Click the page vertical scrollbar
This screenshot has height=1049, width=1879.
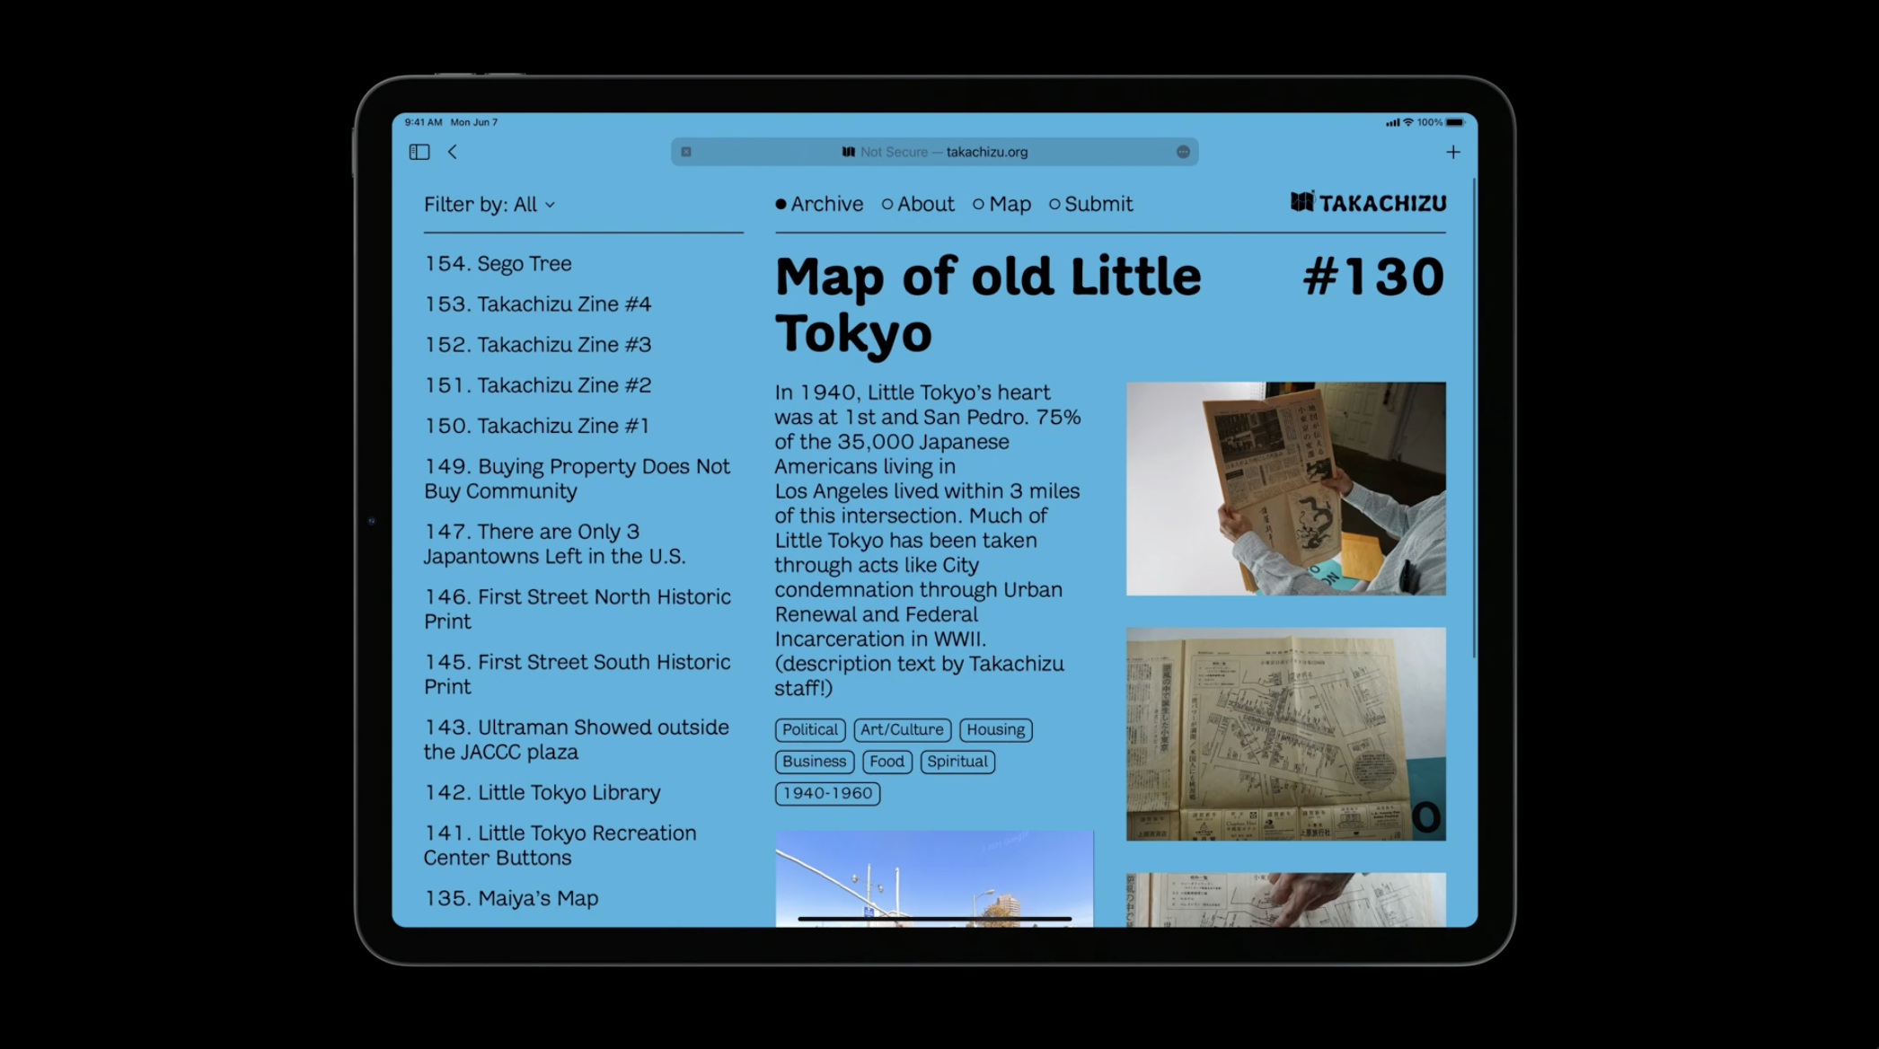pyautogui.click(x=1474, y=419)
